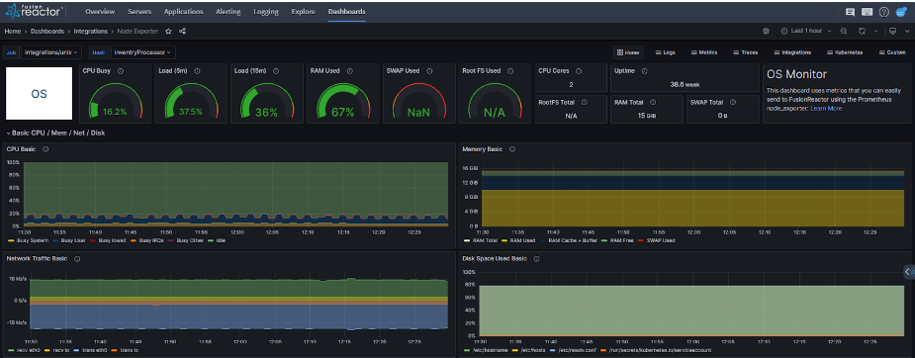Open the dashboard settings gear icon
Viewport: 915px width, 358px height.
tap(767, 31)
